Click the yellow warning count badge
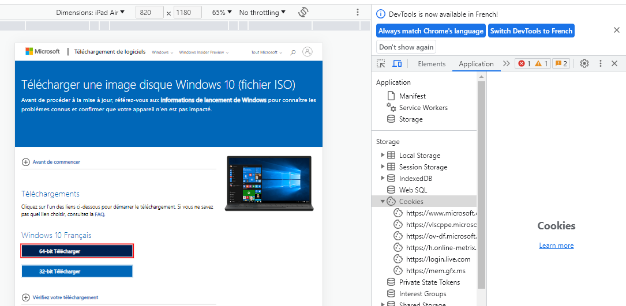 (542, 63)
